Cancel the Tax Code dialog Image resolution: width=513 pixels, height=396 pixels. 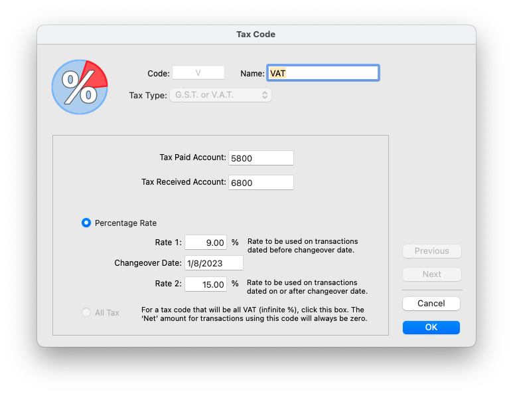pos(431,303)
